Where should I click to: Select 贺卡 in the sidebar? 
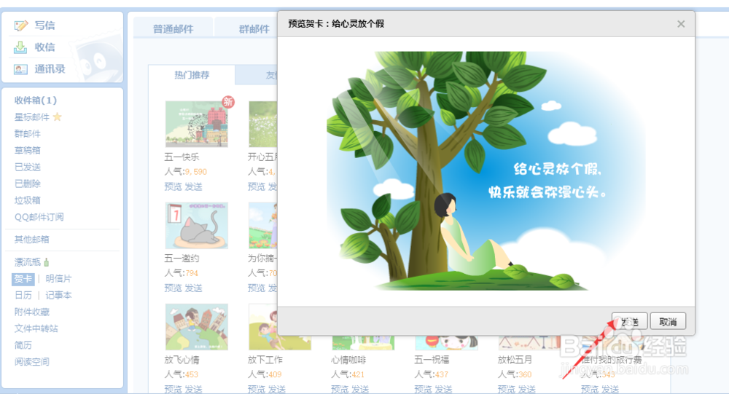(x=23, y=279)
